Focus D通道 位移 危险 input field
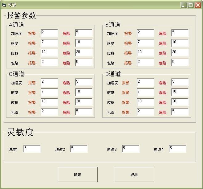The width and height of the screenshot is (203, 189). click(x=180, y=102)
